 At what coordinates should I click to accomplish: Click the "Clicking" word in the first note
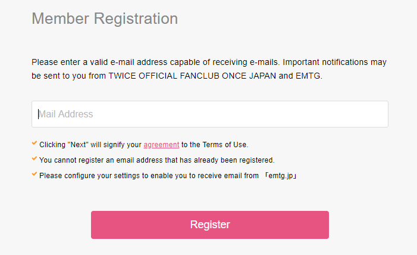click(52, 145)
